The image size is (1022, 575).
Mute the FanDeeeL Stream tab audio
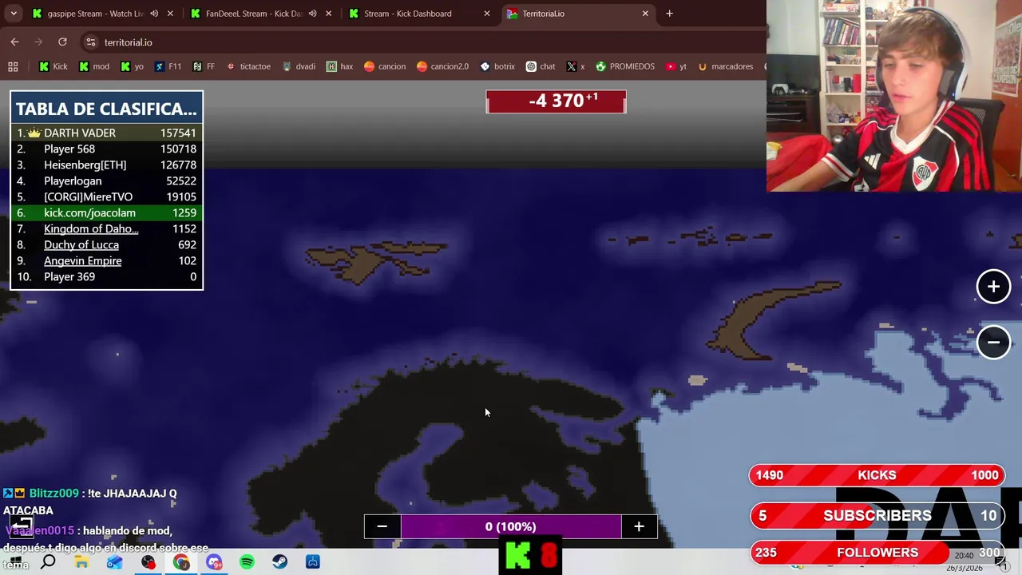pyautogui.click(x=312, y=14)
